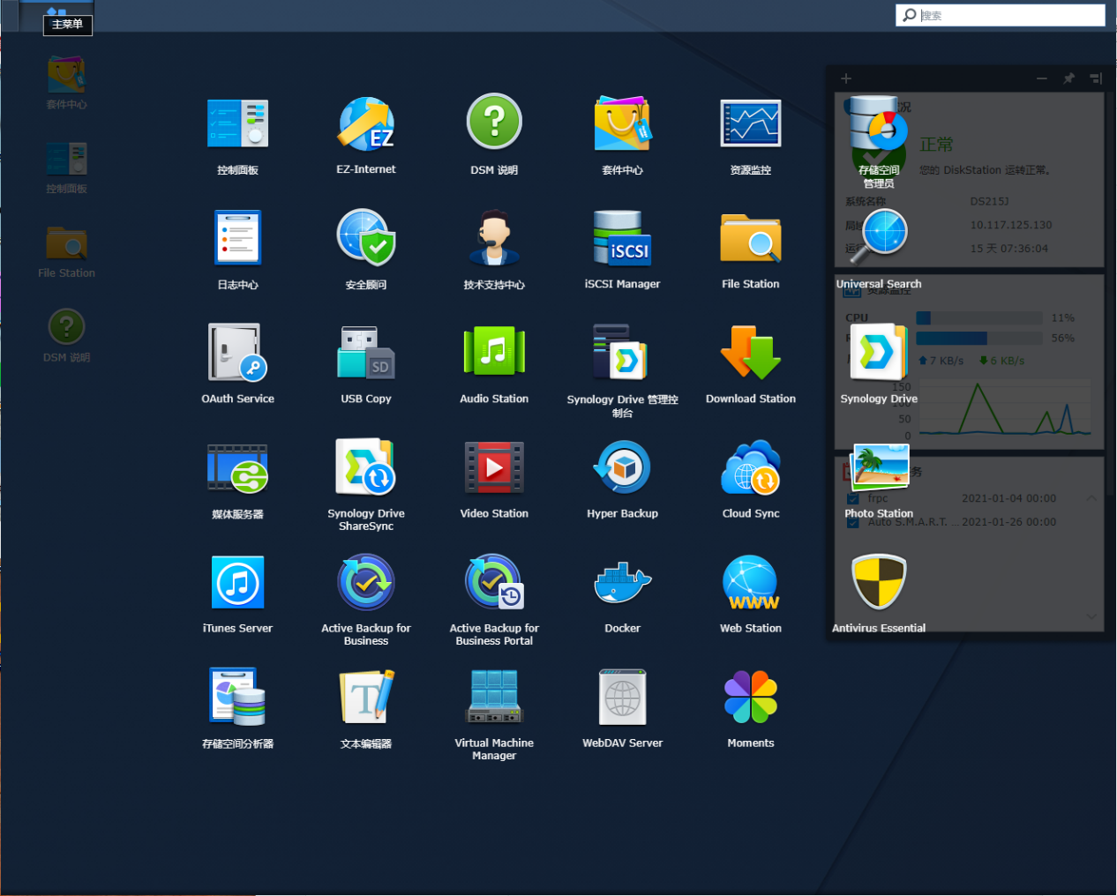Toggle the Auto S.M.A.R.T. task checkbox
This screenshot has height=896, width=1117.
tap(853, 522)
